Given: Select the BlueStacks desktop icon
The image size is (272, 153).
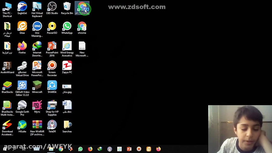Looking at the screenshot, I should click(7, 87).
